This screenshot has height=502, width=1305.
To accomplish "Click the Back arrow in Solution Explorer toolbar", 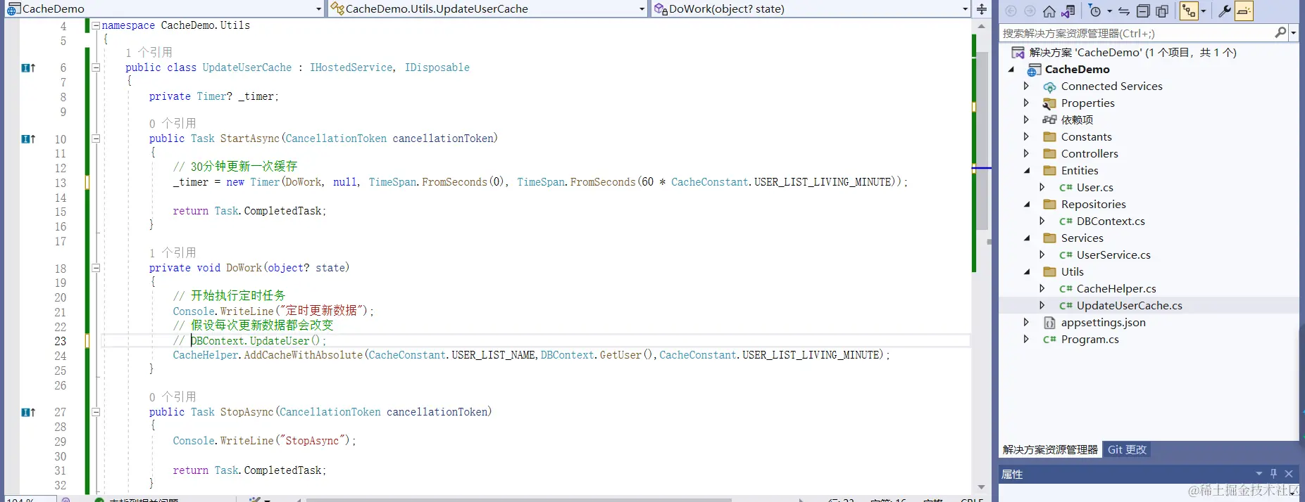I will 1011,11.
